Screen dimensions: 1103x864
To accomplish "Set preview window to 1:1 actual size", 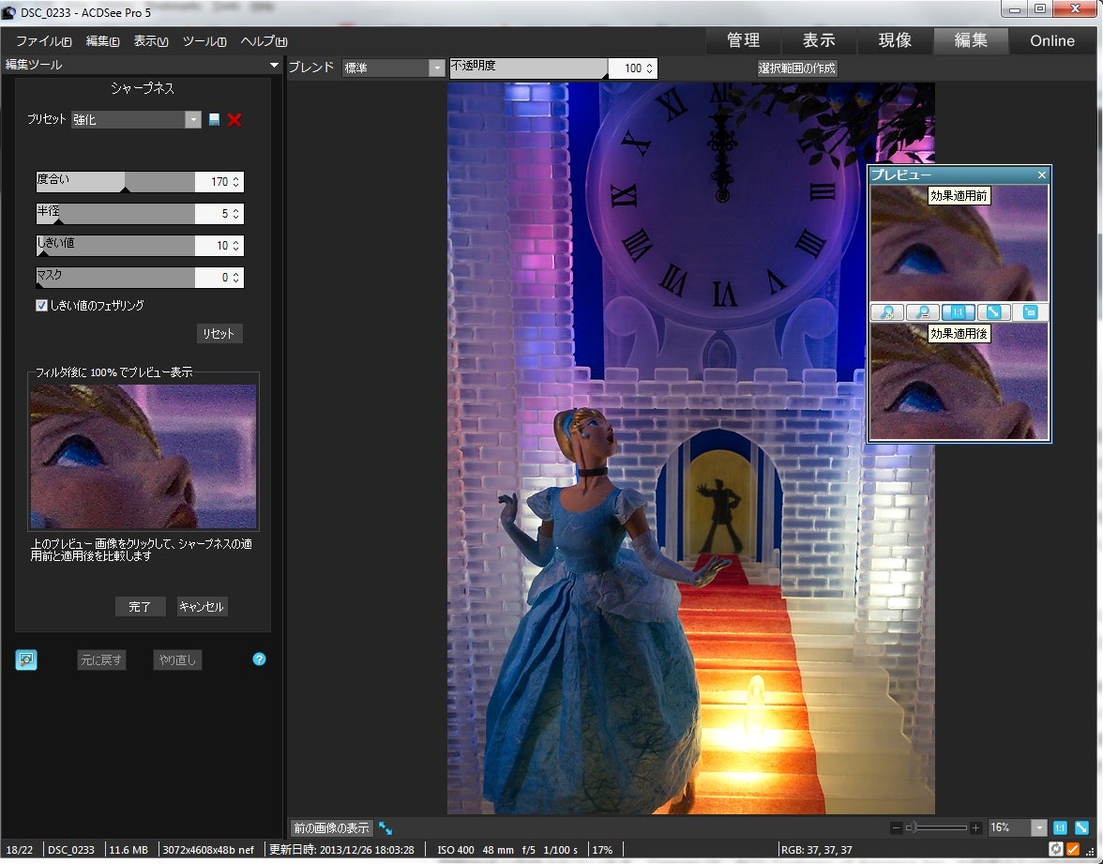I will coord(959,312).
